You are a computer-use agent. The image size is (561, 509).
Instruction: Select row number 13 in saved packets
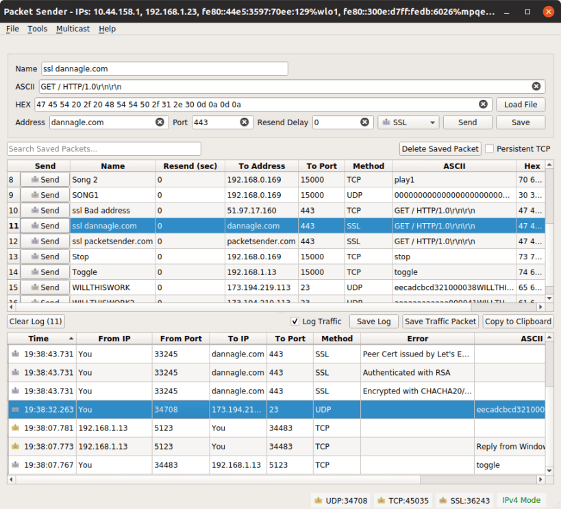click(x=14, y=257)
